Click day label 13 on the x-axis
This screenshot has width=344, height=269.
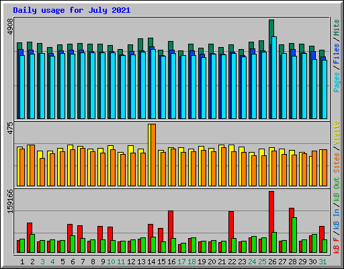[141, 262]
